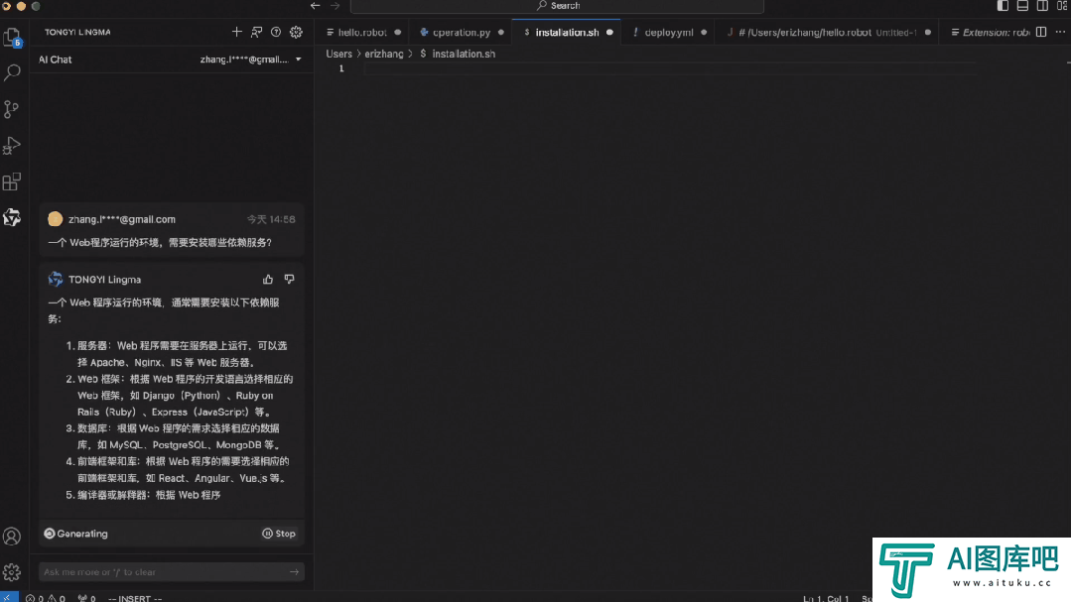
Task: Switch to the deploy.yml tab
Action: point(669,32)
